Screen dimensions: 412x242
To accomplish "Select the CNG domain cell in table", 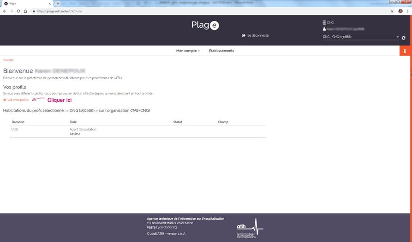I will 15,129.
